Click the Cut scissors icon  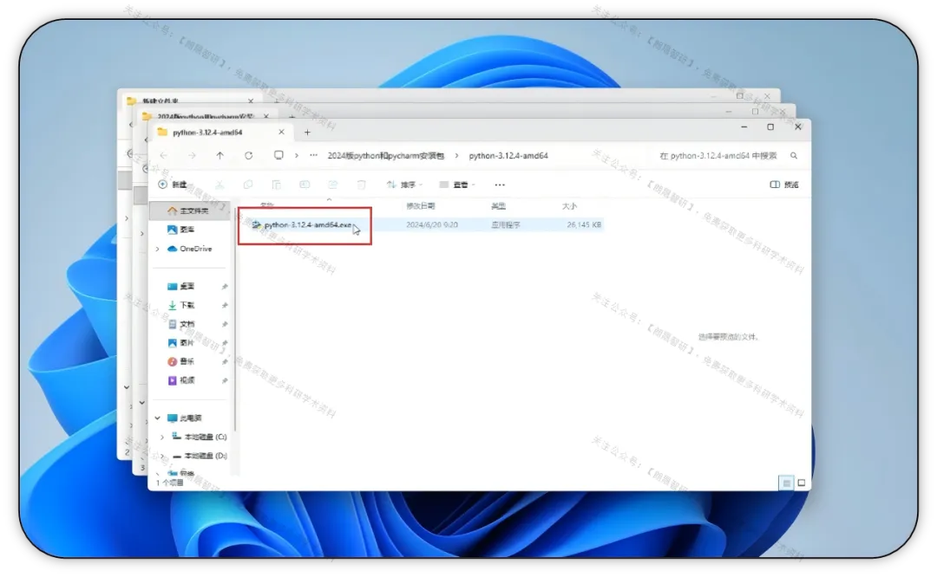click(x=220, y=185)
